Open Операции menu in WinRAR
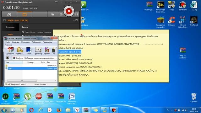This screenshot has width=201, height=113. click(25, 42)
